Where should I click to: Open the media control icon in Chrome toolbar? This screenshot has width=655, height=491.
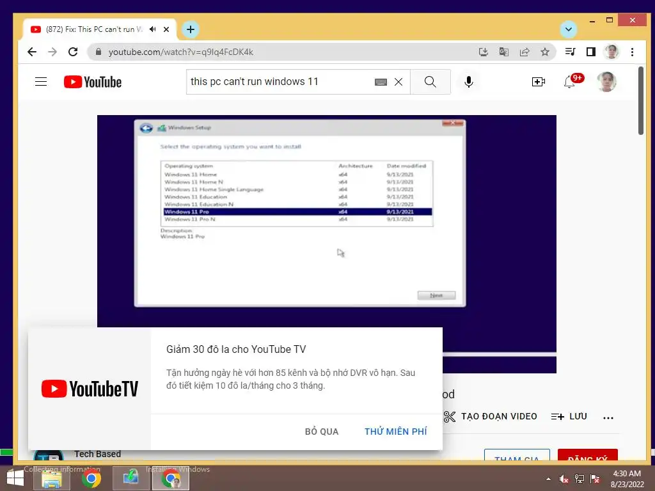[570, 52]
